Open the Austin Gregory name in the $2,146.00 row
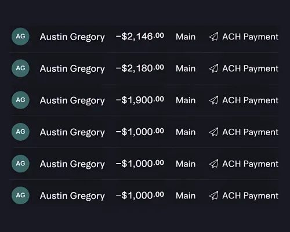 tap(72, 37)
